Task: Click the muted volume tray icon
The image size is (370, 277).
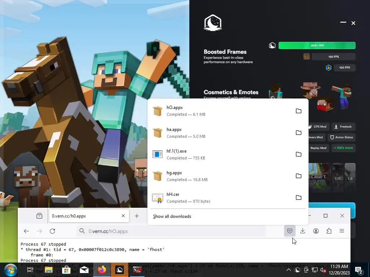Action: (323, 270)
